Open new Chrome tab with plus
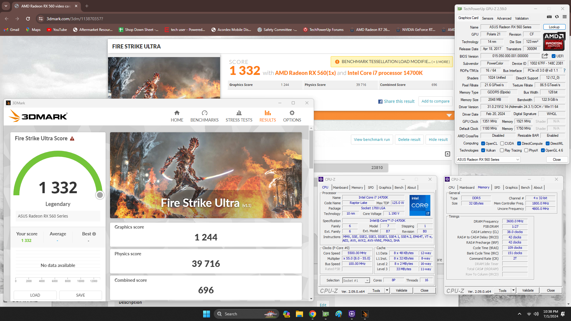571x321 pixels. [x=87, y=6]
